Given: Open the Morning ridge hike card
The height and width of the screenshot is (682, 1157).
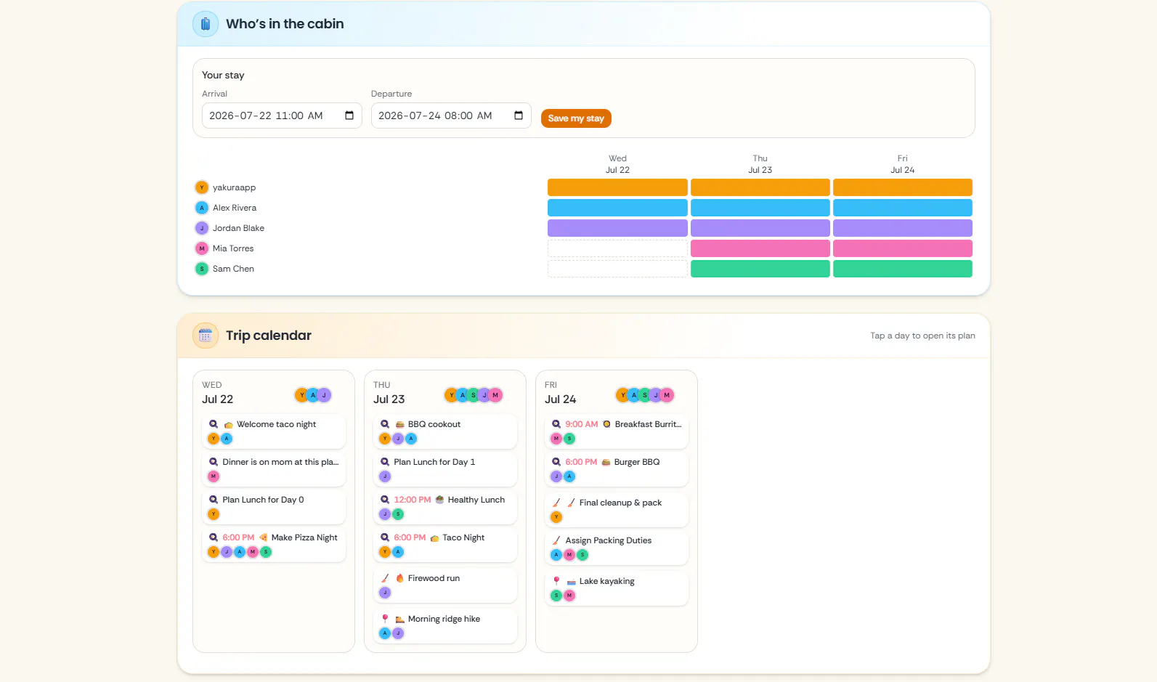Looking at the screenshot, I should (x=444, y=625).
